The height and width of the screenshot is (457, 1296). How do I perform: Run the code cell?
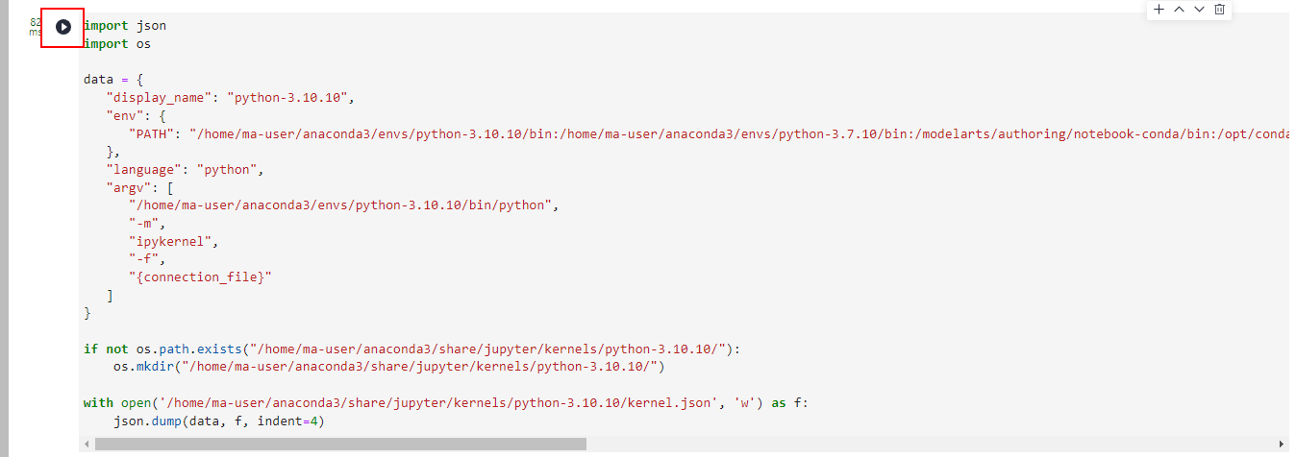(63, 27)
